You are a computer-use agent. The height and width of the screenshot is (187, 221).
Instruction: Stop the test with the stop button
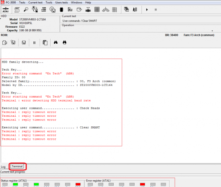[x=156, y=10]
